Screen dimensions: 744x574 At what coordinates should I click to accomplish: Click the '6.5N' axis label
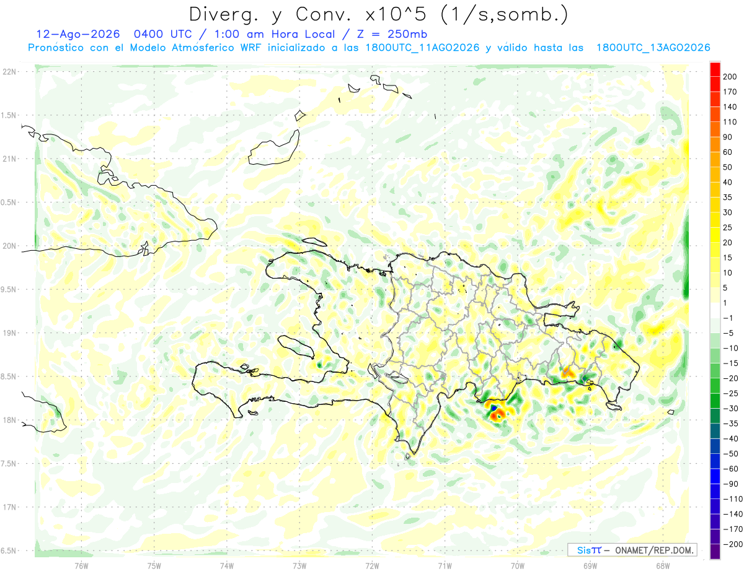[8, 550]
